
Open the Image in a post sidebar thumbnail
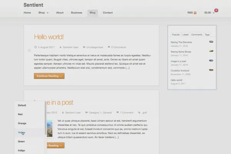point(211,60)
